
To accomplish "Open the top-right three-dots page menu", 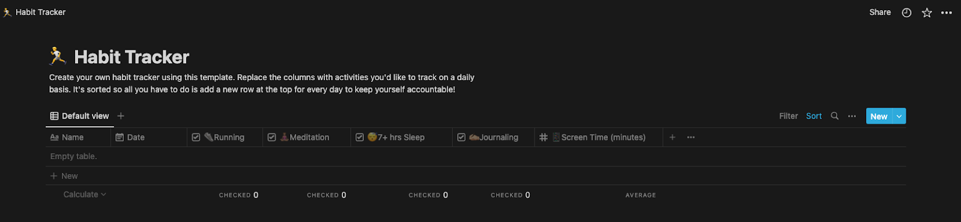I will [x=947, y=13].
